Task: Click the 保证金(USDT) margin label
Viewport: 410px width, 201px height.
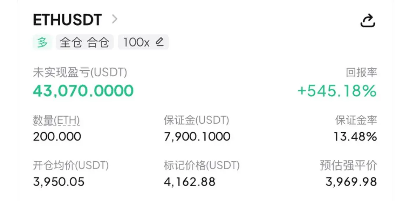Action: 196,120
